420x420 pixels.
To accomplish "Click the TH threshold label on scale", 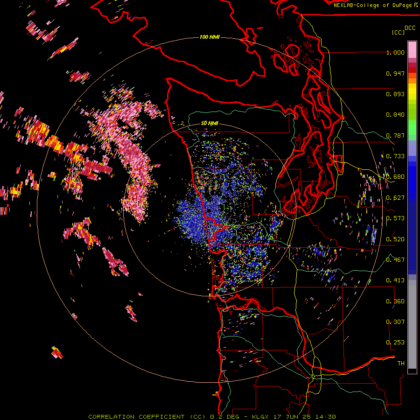I will pyautogui.click(x=401, y=363).
